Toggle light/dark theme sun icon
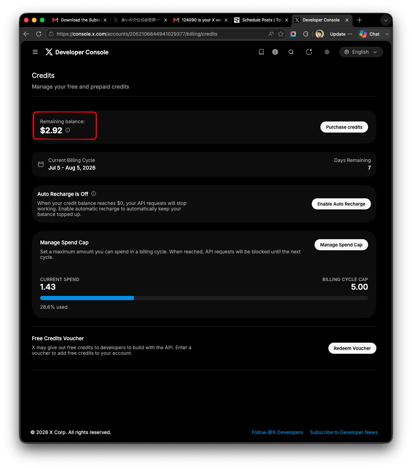412x469 pixels. [x=327, y=52]
